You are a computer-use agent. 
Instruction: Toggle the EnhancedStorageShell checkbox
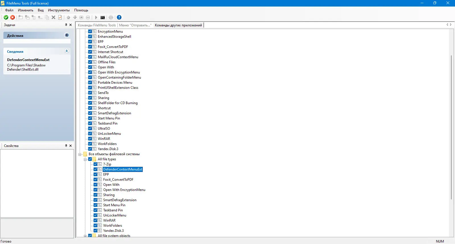point(90,37)
